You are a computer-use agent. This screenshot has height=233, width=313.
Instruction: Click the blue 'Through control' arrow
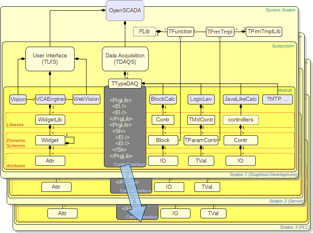[x=133, y=193]
